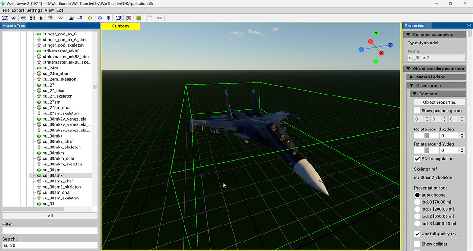Disable PN-triangulation checkbox
Image resolution: width=473 pixels, height=251 pixels.
417,159
